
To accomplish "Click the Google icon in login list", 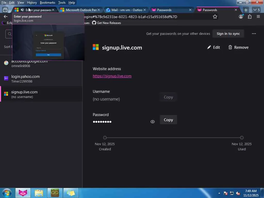I will click(x=6, y=63).
